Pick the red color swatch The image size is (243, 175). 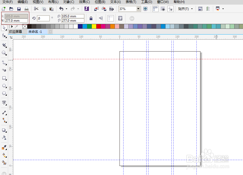pyautogui.click(x=99, y=26)
